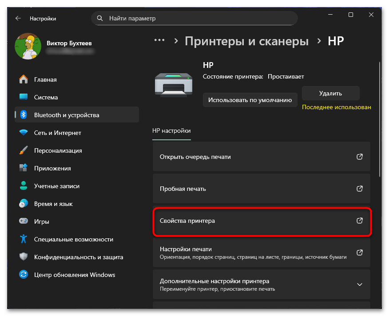This screenshot has height=316, width=389.
Task: Open Открыть очередь печати
Action: click(x=262, y=157)
